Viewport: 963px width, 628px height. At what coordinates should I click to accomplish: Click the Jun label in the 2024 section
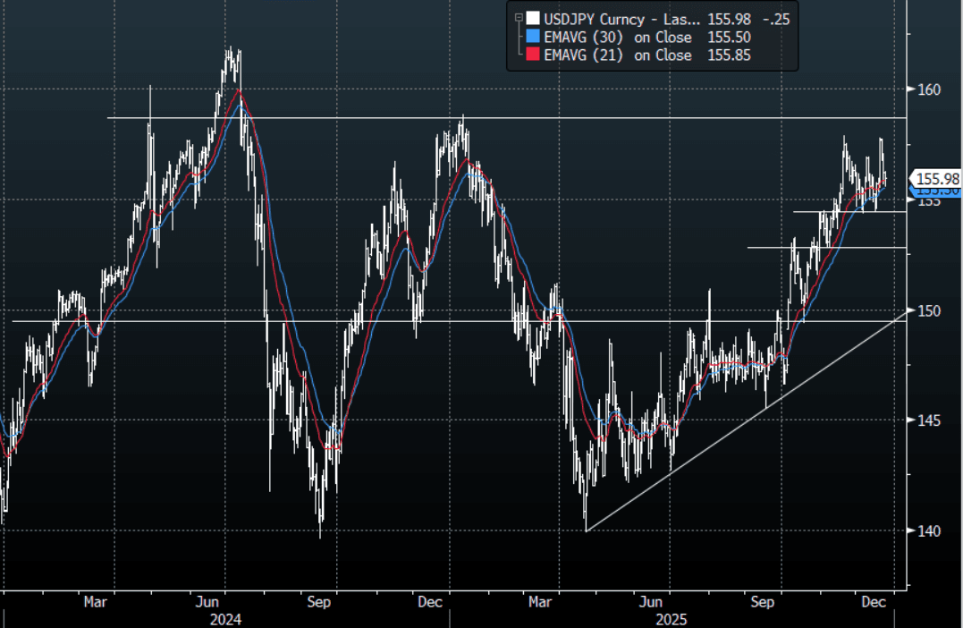coord(208,602)
